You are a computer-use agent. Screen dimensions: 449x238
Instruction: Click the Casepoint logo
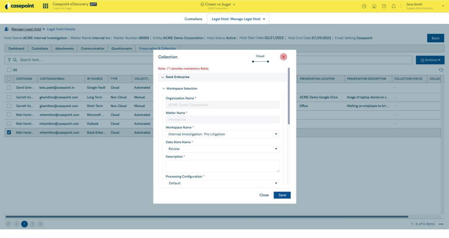click(x=19, y=6)
